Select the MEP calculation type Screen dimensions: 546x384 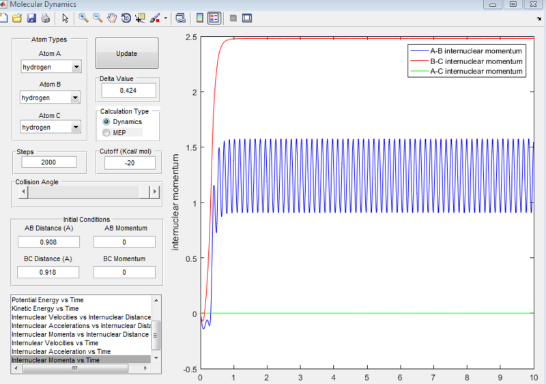(x=106, y=132)
